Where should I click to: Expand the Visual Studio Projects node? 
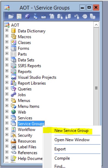pyautogui.click(x=7, y=76)
